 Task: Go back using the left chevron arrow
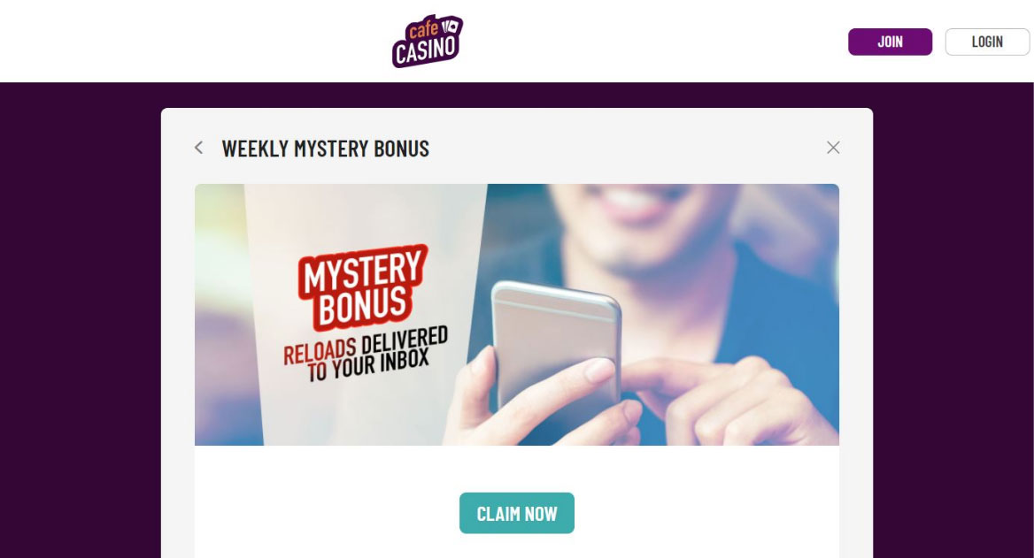[198, 148]
